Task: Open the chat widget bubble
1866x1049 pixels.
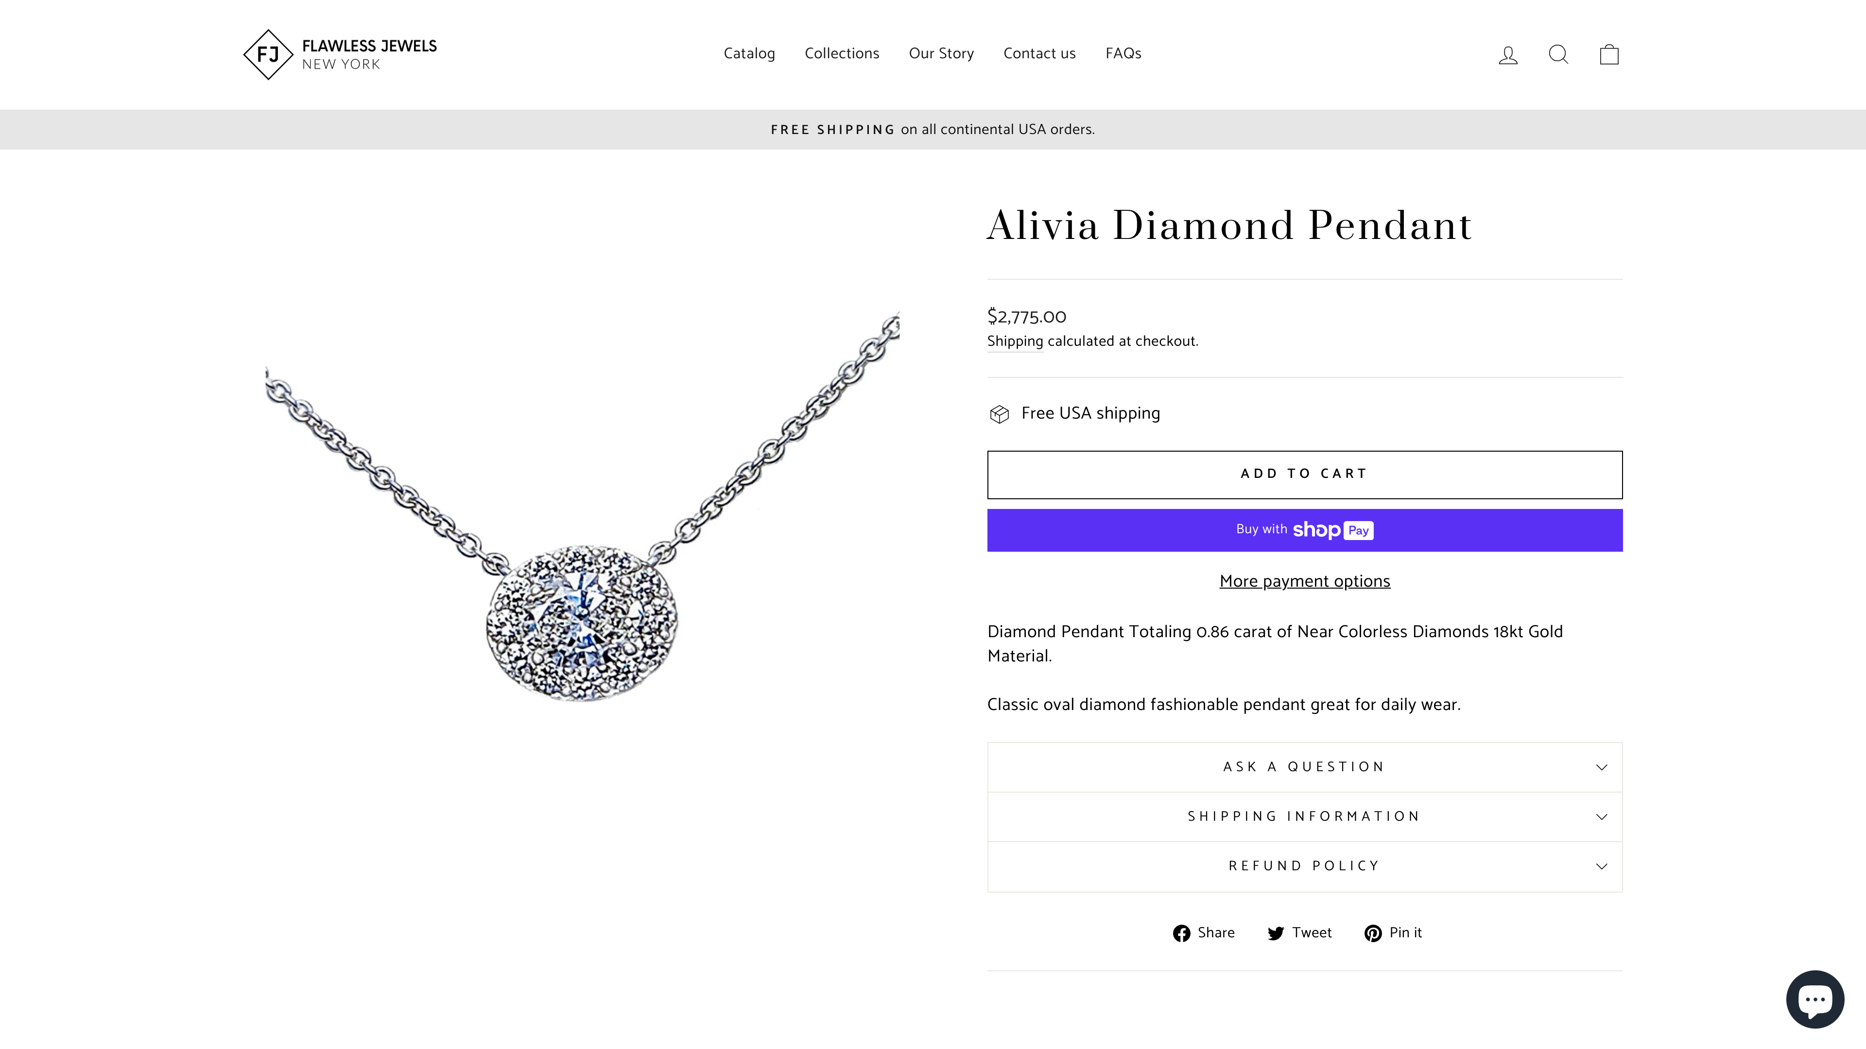Action: 1815,999
